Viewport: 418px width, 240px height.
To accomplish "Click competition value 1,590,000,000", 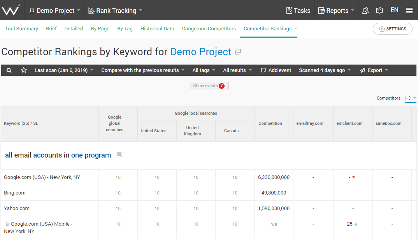I will (274, 208).
